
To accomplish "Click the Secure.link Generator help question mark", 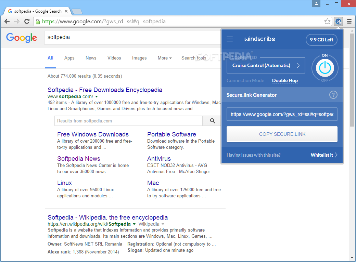I will pos(333,95).
